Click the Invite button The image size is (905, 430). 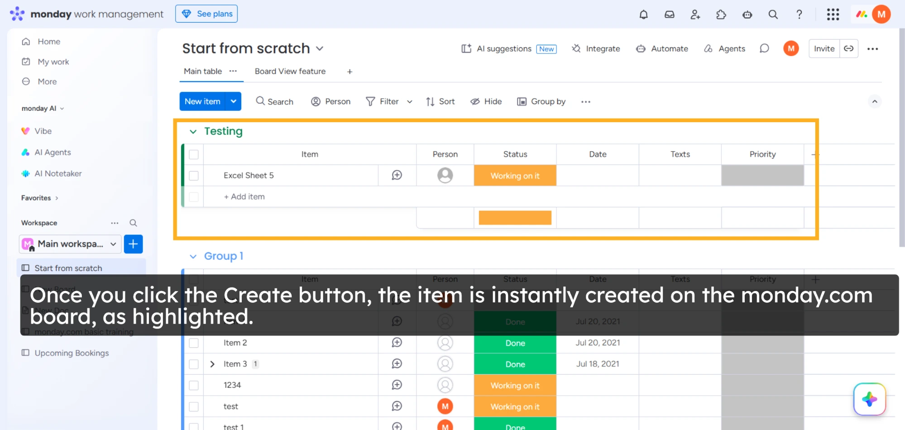pyautogui.click(x=824, y=48)
